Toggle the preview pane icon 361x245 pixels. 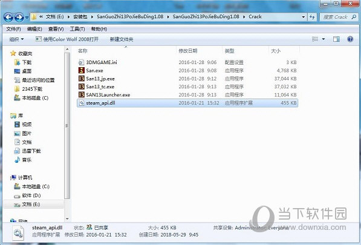click(336, 39)
